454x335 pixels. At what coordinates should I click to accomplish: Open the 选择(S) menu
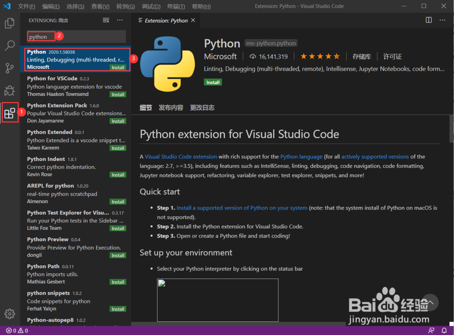click(x=75, y=6)
